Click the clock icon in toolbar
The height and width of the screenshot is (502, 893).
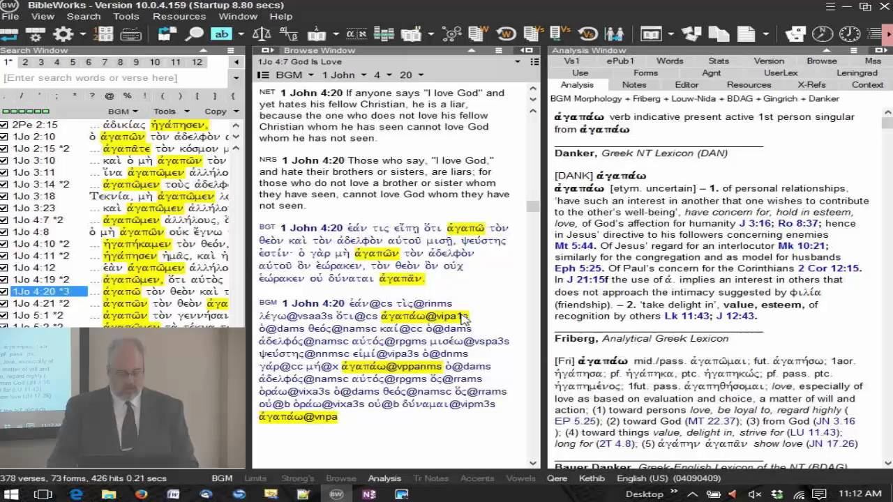(x=849, y=33)
